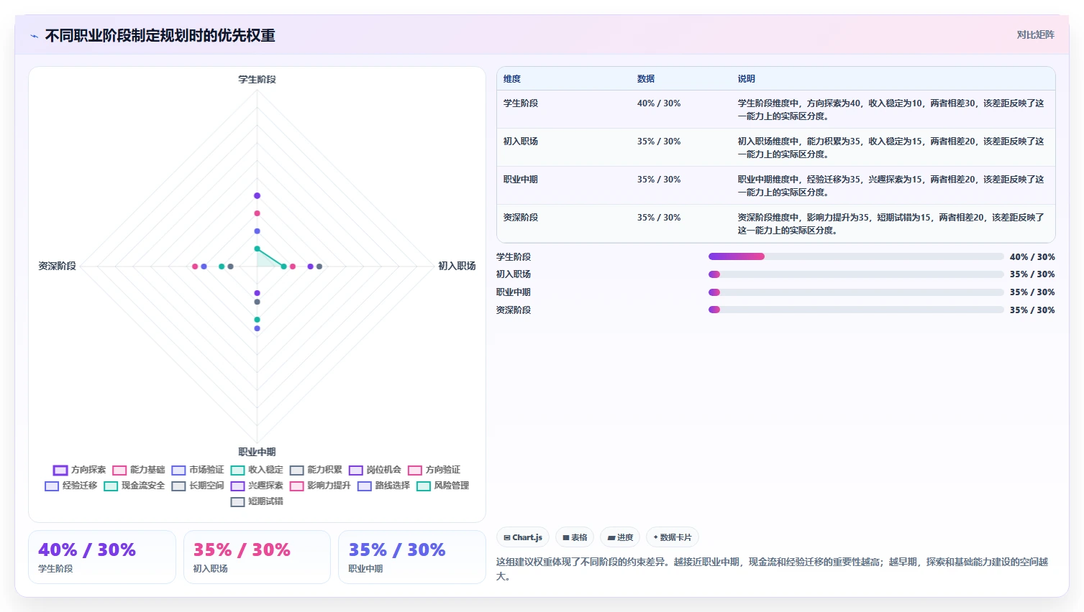Click the 学生阶段 label beside its progress bar
The image size is (1084, 612).
(x=514, y=257)
